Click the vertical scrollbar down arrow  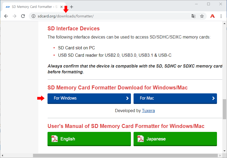[x=224, y=151]
